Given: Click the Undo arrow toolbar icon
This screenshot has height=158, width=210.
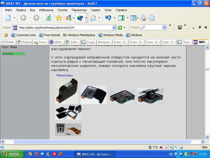Looking at the screenshot, I should click(108, 18).
